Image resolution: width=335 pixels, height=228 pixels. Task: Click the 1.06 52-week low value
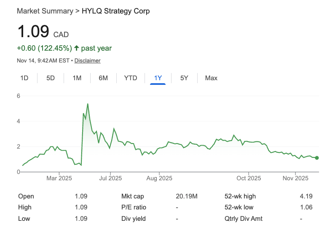pos(306,207)
